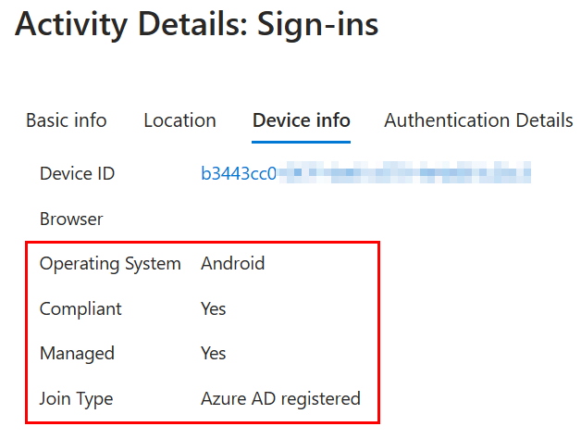
Task: Click the Browser field label
Action: tap(71, 219)
